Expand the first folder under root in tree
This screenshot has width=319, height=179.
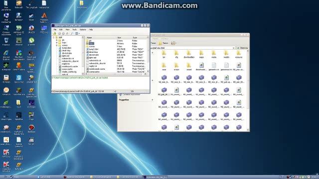pyautogui.click(x=57, y=40)
